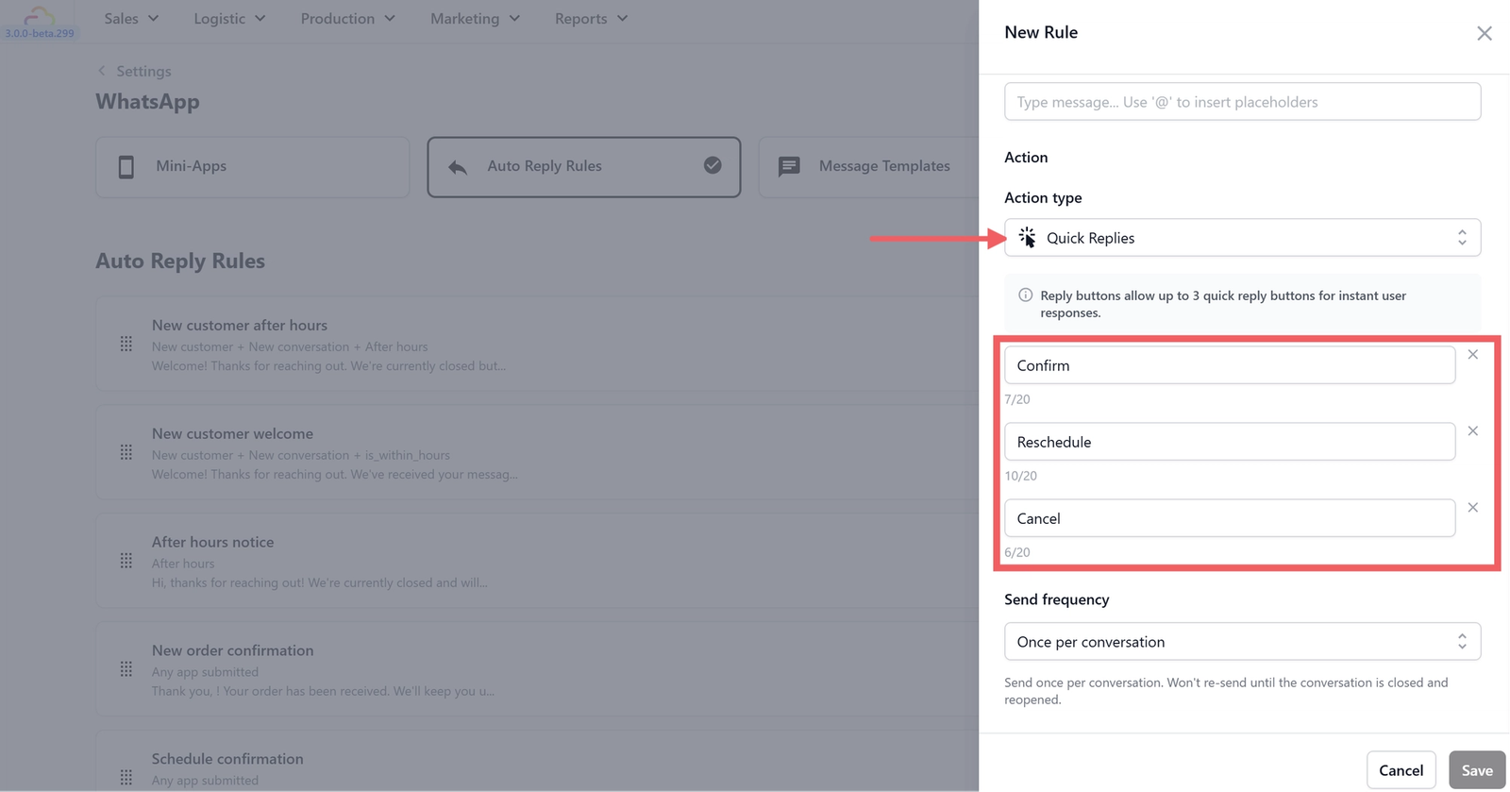This screenshot has height=792, width=1510.
Task: Click the drag handle for New order confirmation
Action: [126, 670]
